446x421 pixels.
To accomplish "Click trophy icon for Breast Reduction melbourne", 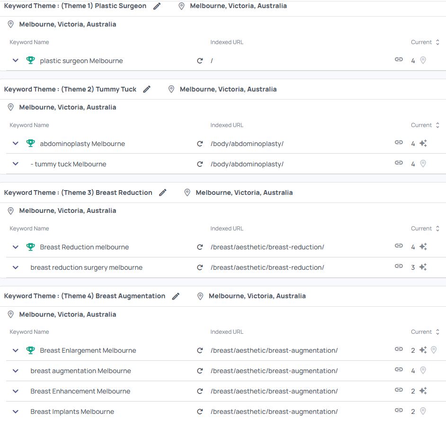I will click(x=31, y=247).
